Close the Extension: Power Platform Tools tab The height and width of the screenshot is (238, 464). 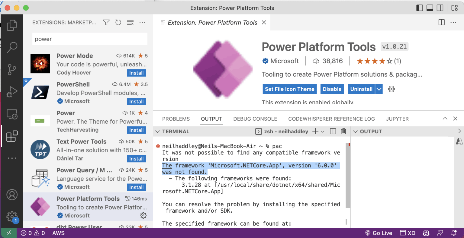click(x=264, y=23)
